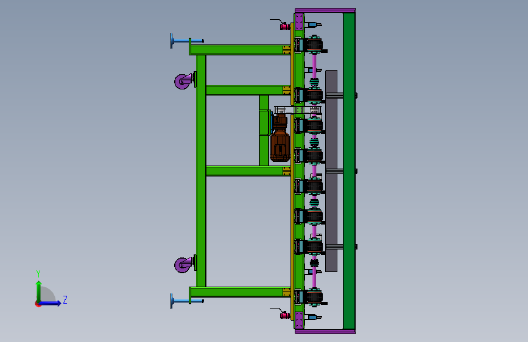Image resolution: width=528 pixels, height=342 pixels.
Task: Select the top red sensor part
Action: 285,26
